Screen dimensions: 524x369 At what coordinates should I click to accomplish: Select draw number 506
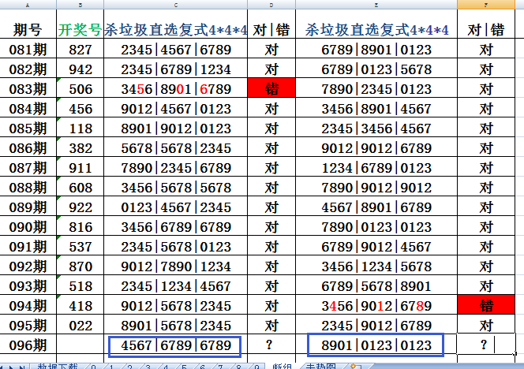80,89
